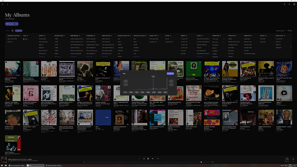Click the year range chip in Year popup
This screenshot has height=167, width=297.
(x=170, y=74)
